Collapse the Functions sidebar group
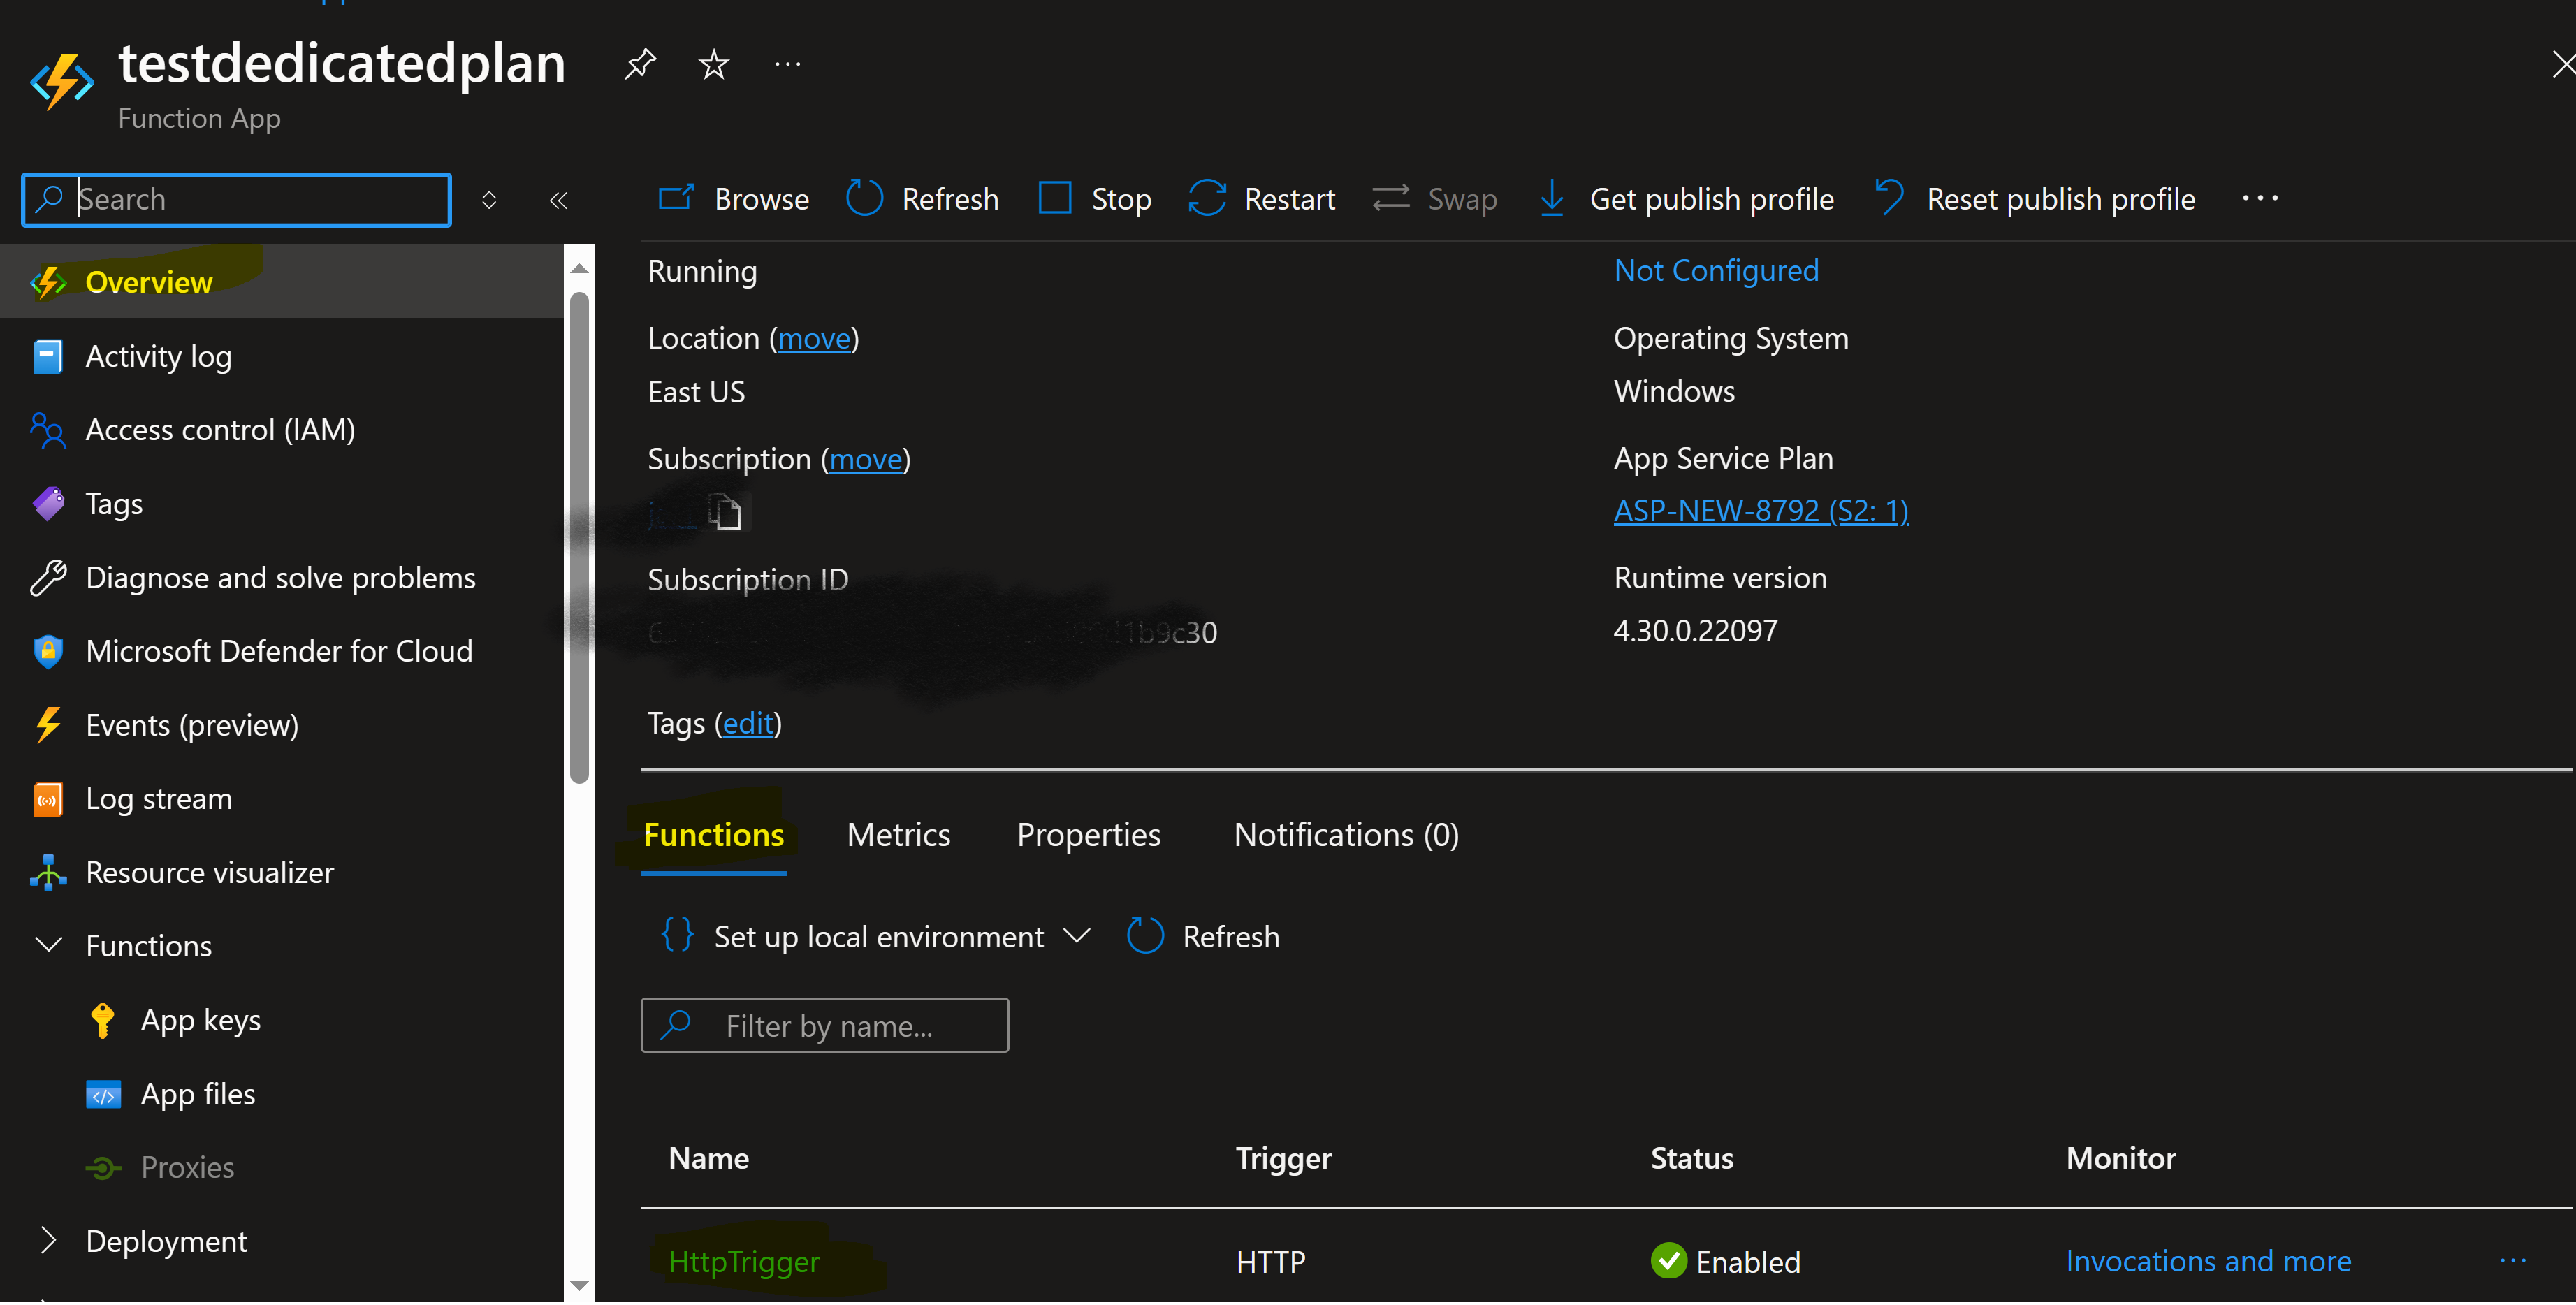Viewport: 2576px width, 1305px height. (48, 944)
